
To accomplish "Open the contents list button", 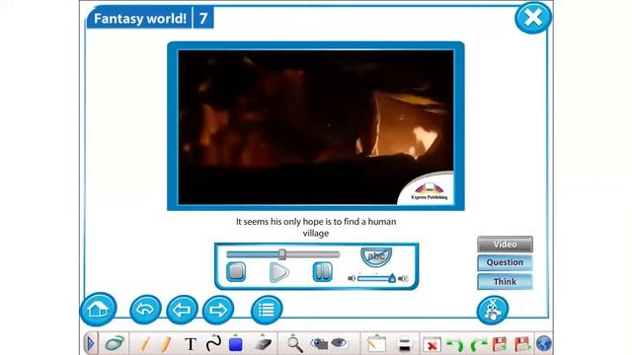I will (267, 310).
